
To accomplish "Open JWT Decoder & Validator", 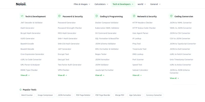I will point(32,23).
